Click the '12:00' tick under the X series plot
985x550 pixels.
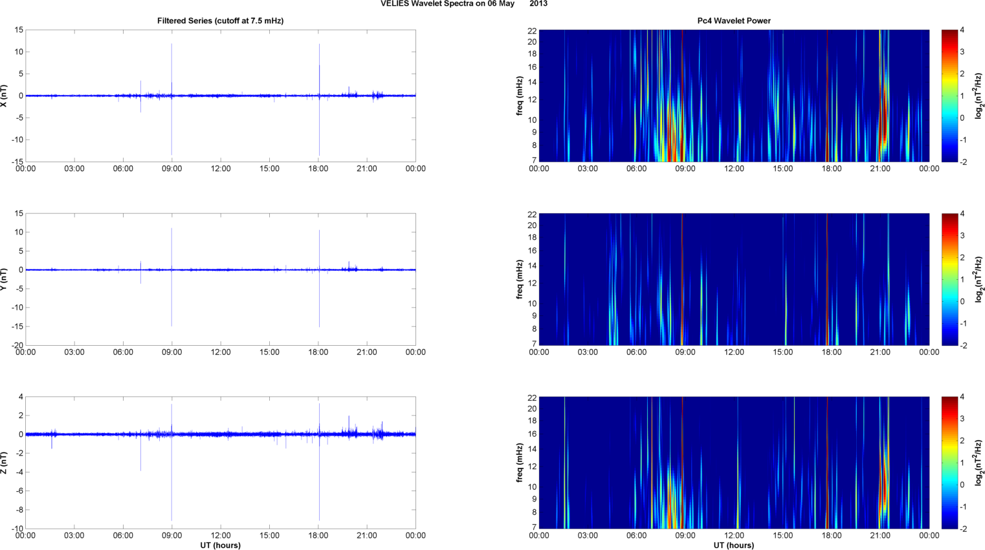point(221,169)
